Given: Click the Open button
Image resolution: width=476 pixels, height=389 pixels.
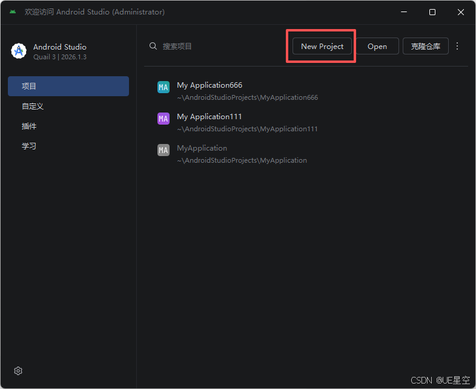Looking at the screenshot, I should coord(377,46).
